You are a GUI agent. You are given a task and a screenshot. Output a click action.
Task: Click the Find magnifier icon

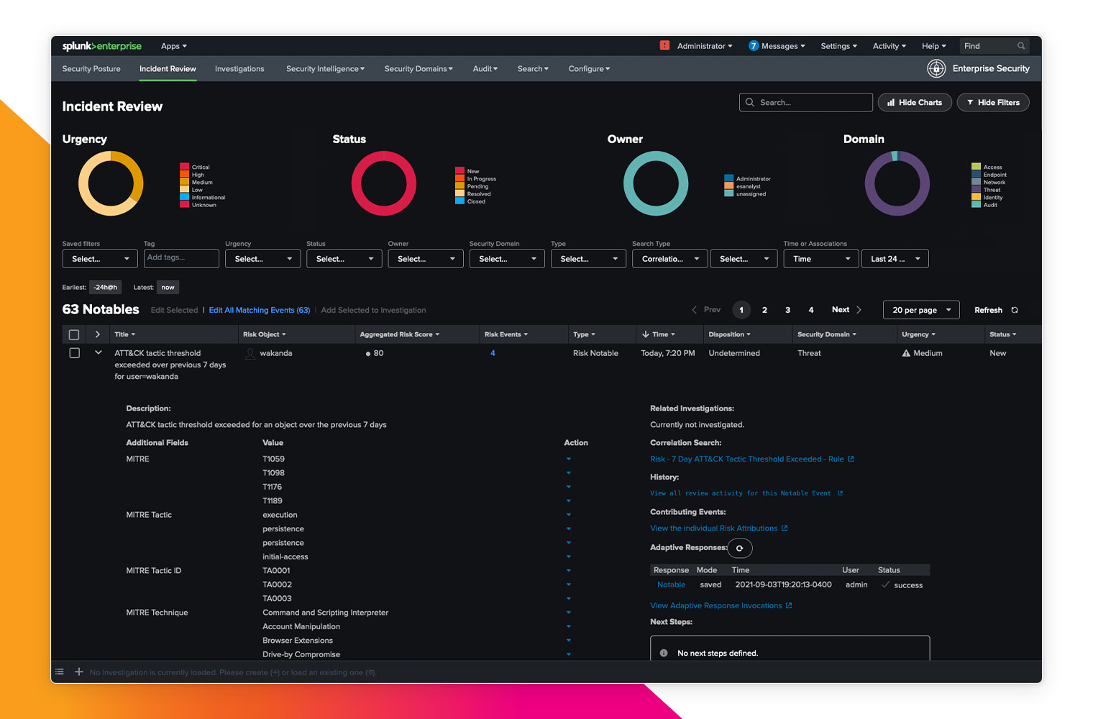pyautogui.click(x=1021, y=46)
